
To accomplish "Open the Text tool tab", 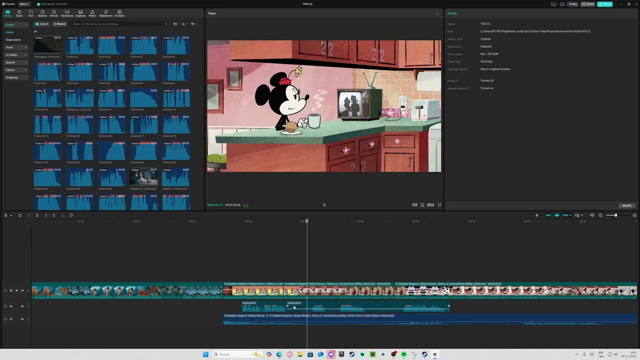I will (x=30, y=13).
